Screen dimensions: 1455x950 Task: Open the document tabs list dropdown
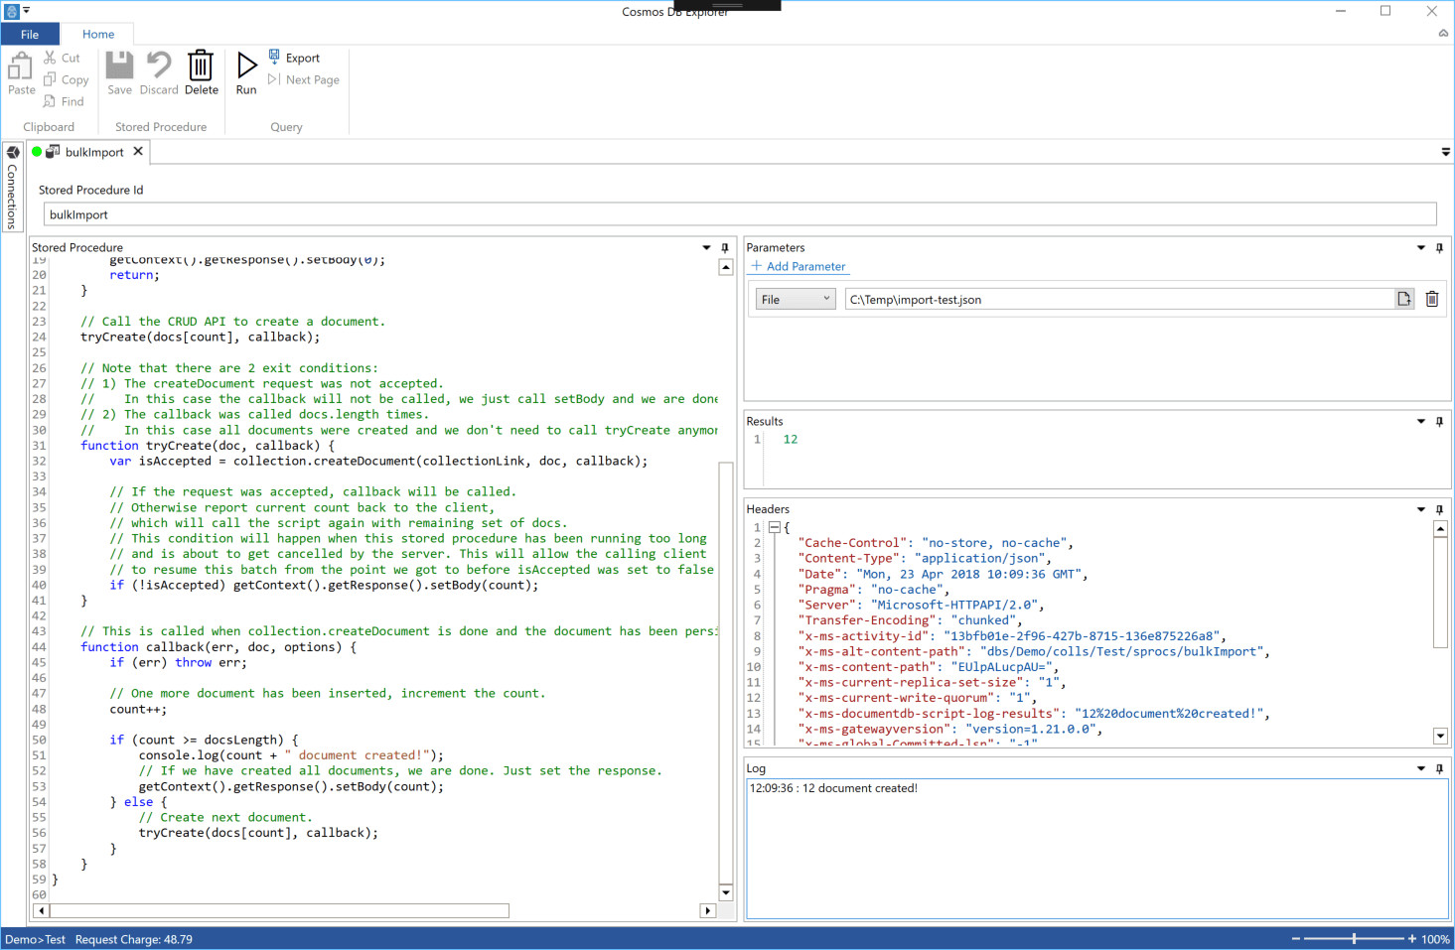(x=1446, y=152)
